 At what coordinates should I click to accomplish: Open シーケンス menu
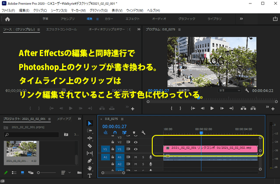point(59,11)
